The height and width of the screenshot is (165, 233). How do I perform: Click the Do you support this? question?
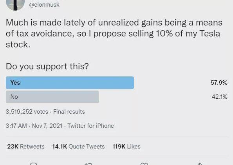coord(47,66)
